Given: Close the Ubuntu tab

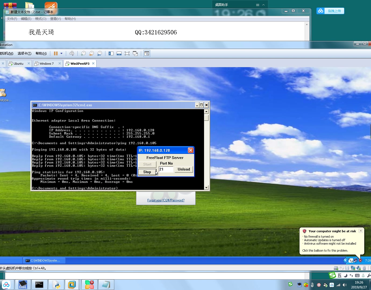Looking at the screenshot, I should [x=28, y=64].
